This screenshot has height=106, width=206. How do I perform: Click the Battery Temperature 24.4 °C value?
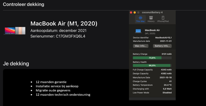pos(168,85)
